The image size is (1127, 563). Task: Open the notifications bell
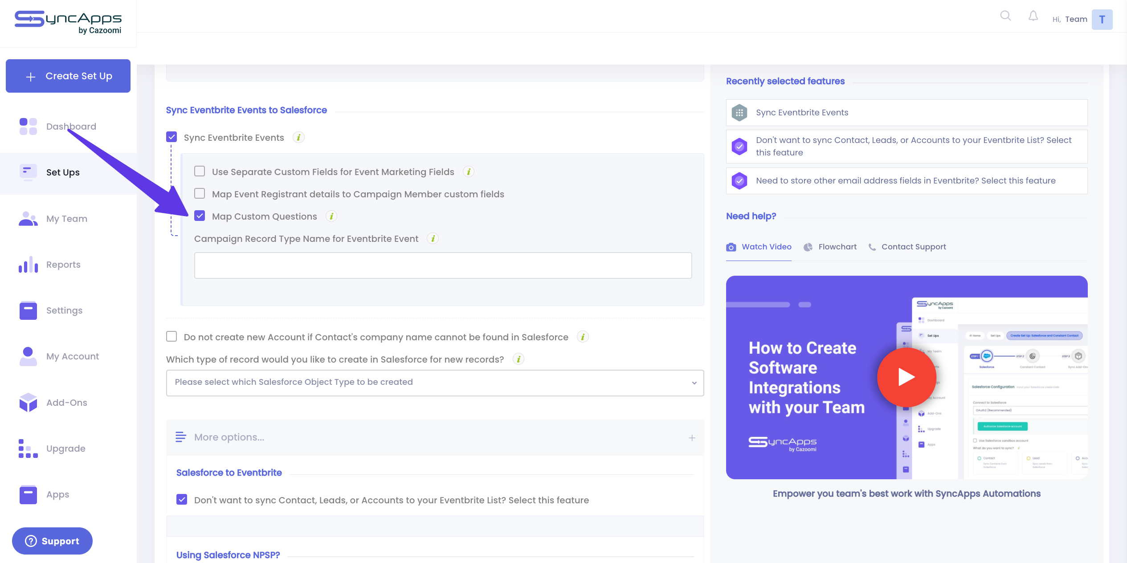1033,16
